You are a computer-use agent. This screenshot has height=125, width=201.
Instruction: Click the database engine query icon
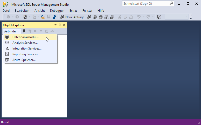pyautogui.click(x=89, y=17)
